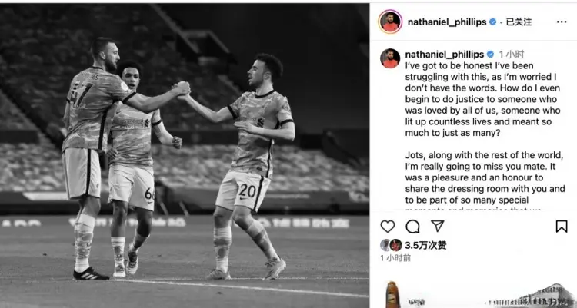Save post using bookmark icon

(562, 227)
